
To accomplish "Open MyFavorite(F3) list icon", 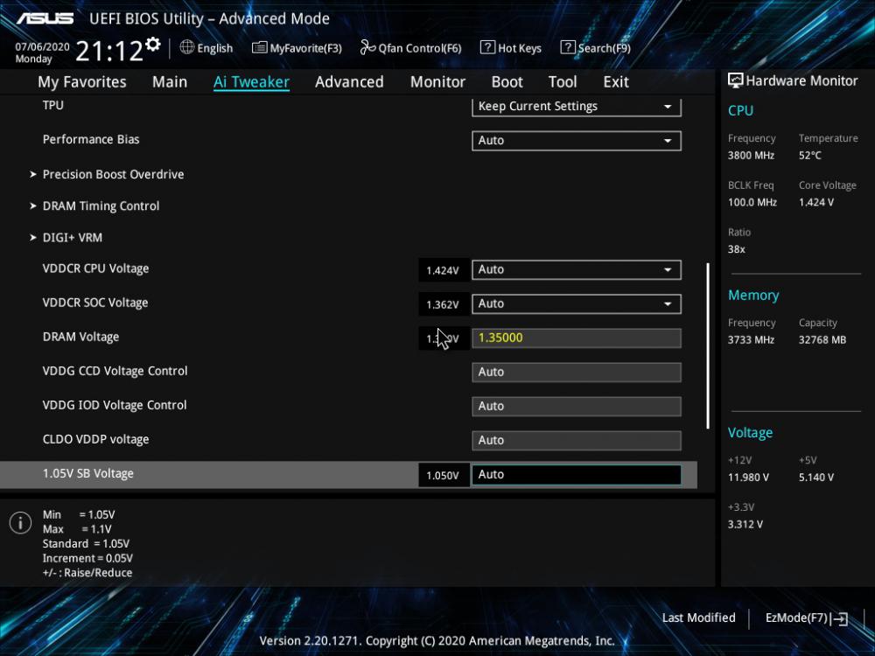I will [260, 47].
